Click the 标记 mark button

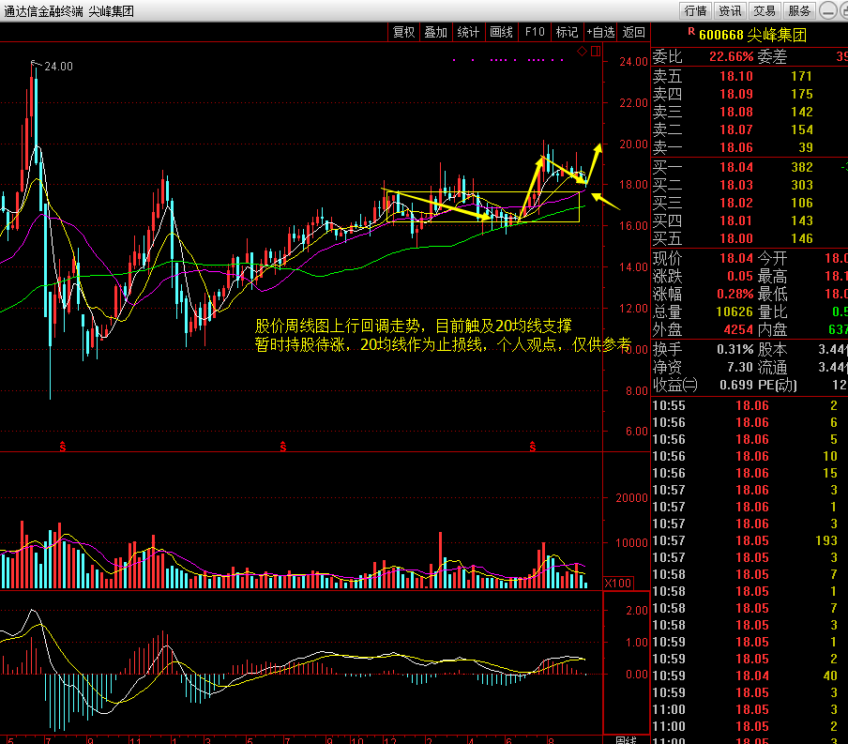coord(567,33)
